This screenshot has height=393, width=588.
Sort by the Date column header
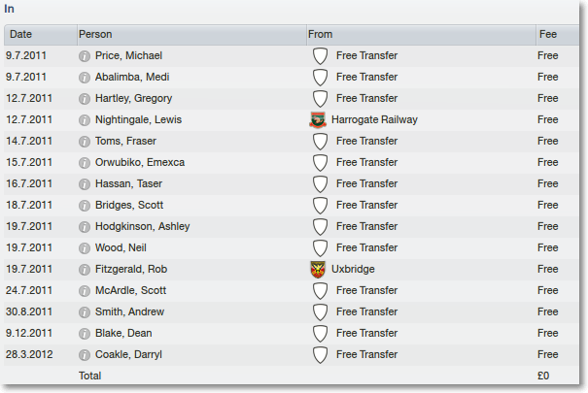pos(41,35)
